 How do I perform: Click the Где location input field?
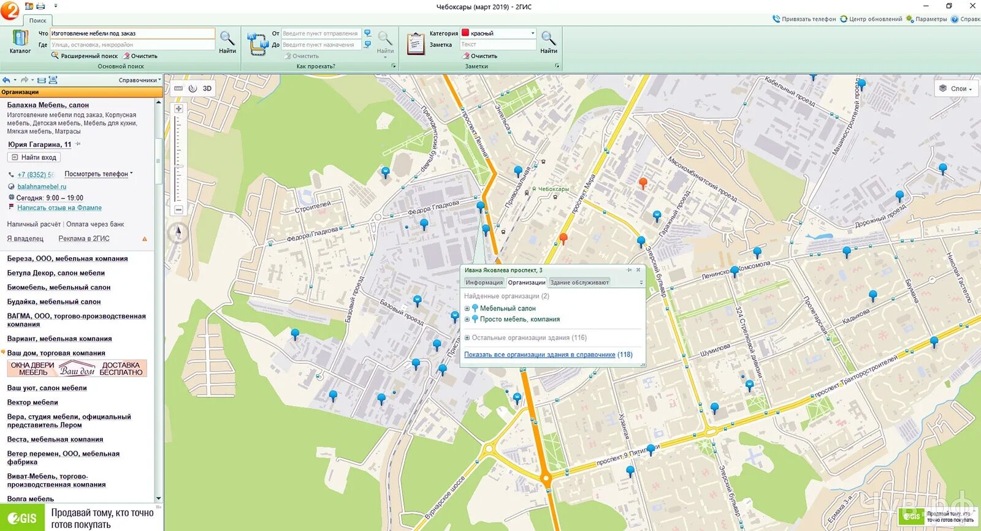point(132,45)
